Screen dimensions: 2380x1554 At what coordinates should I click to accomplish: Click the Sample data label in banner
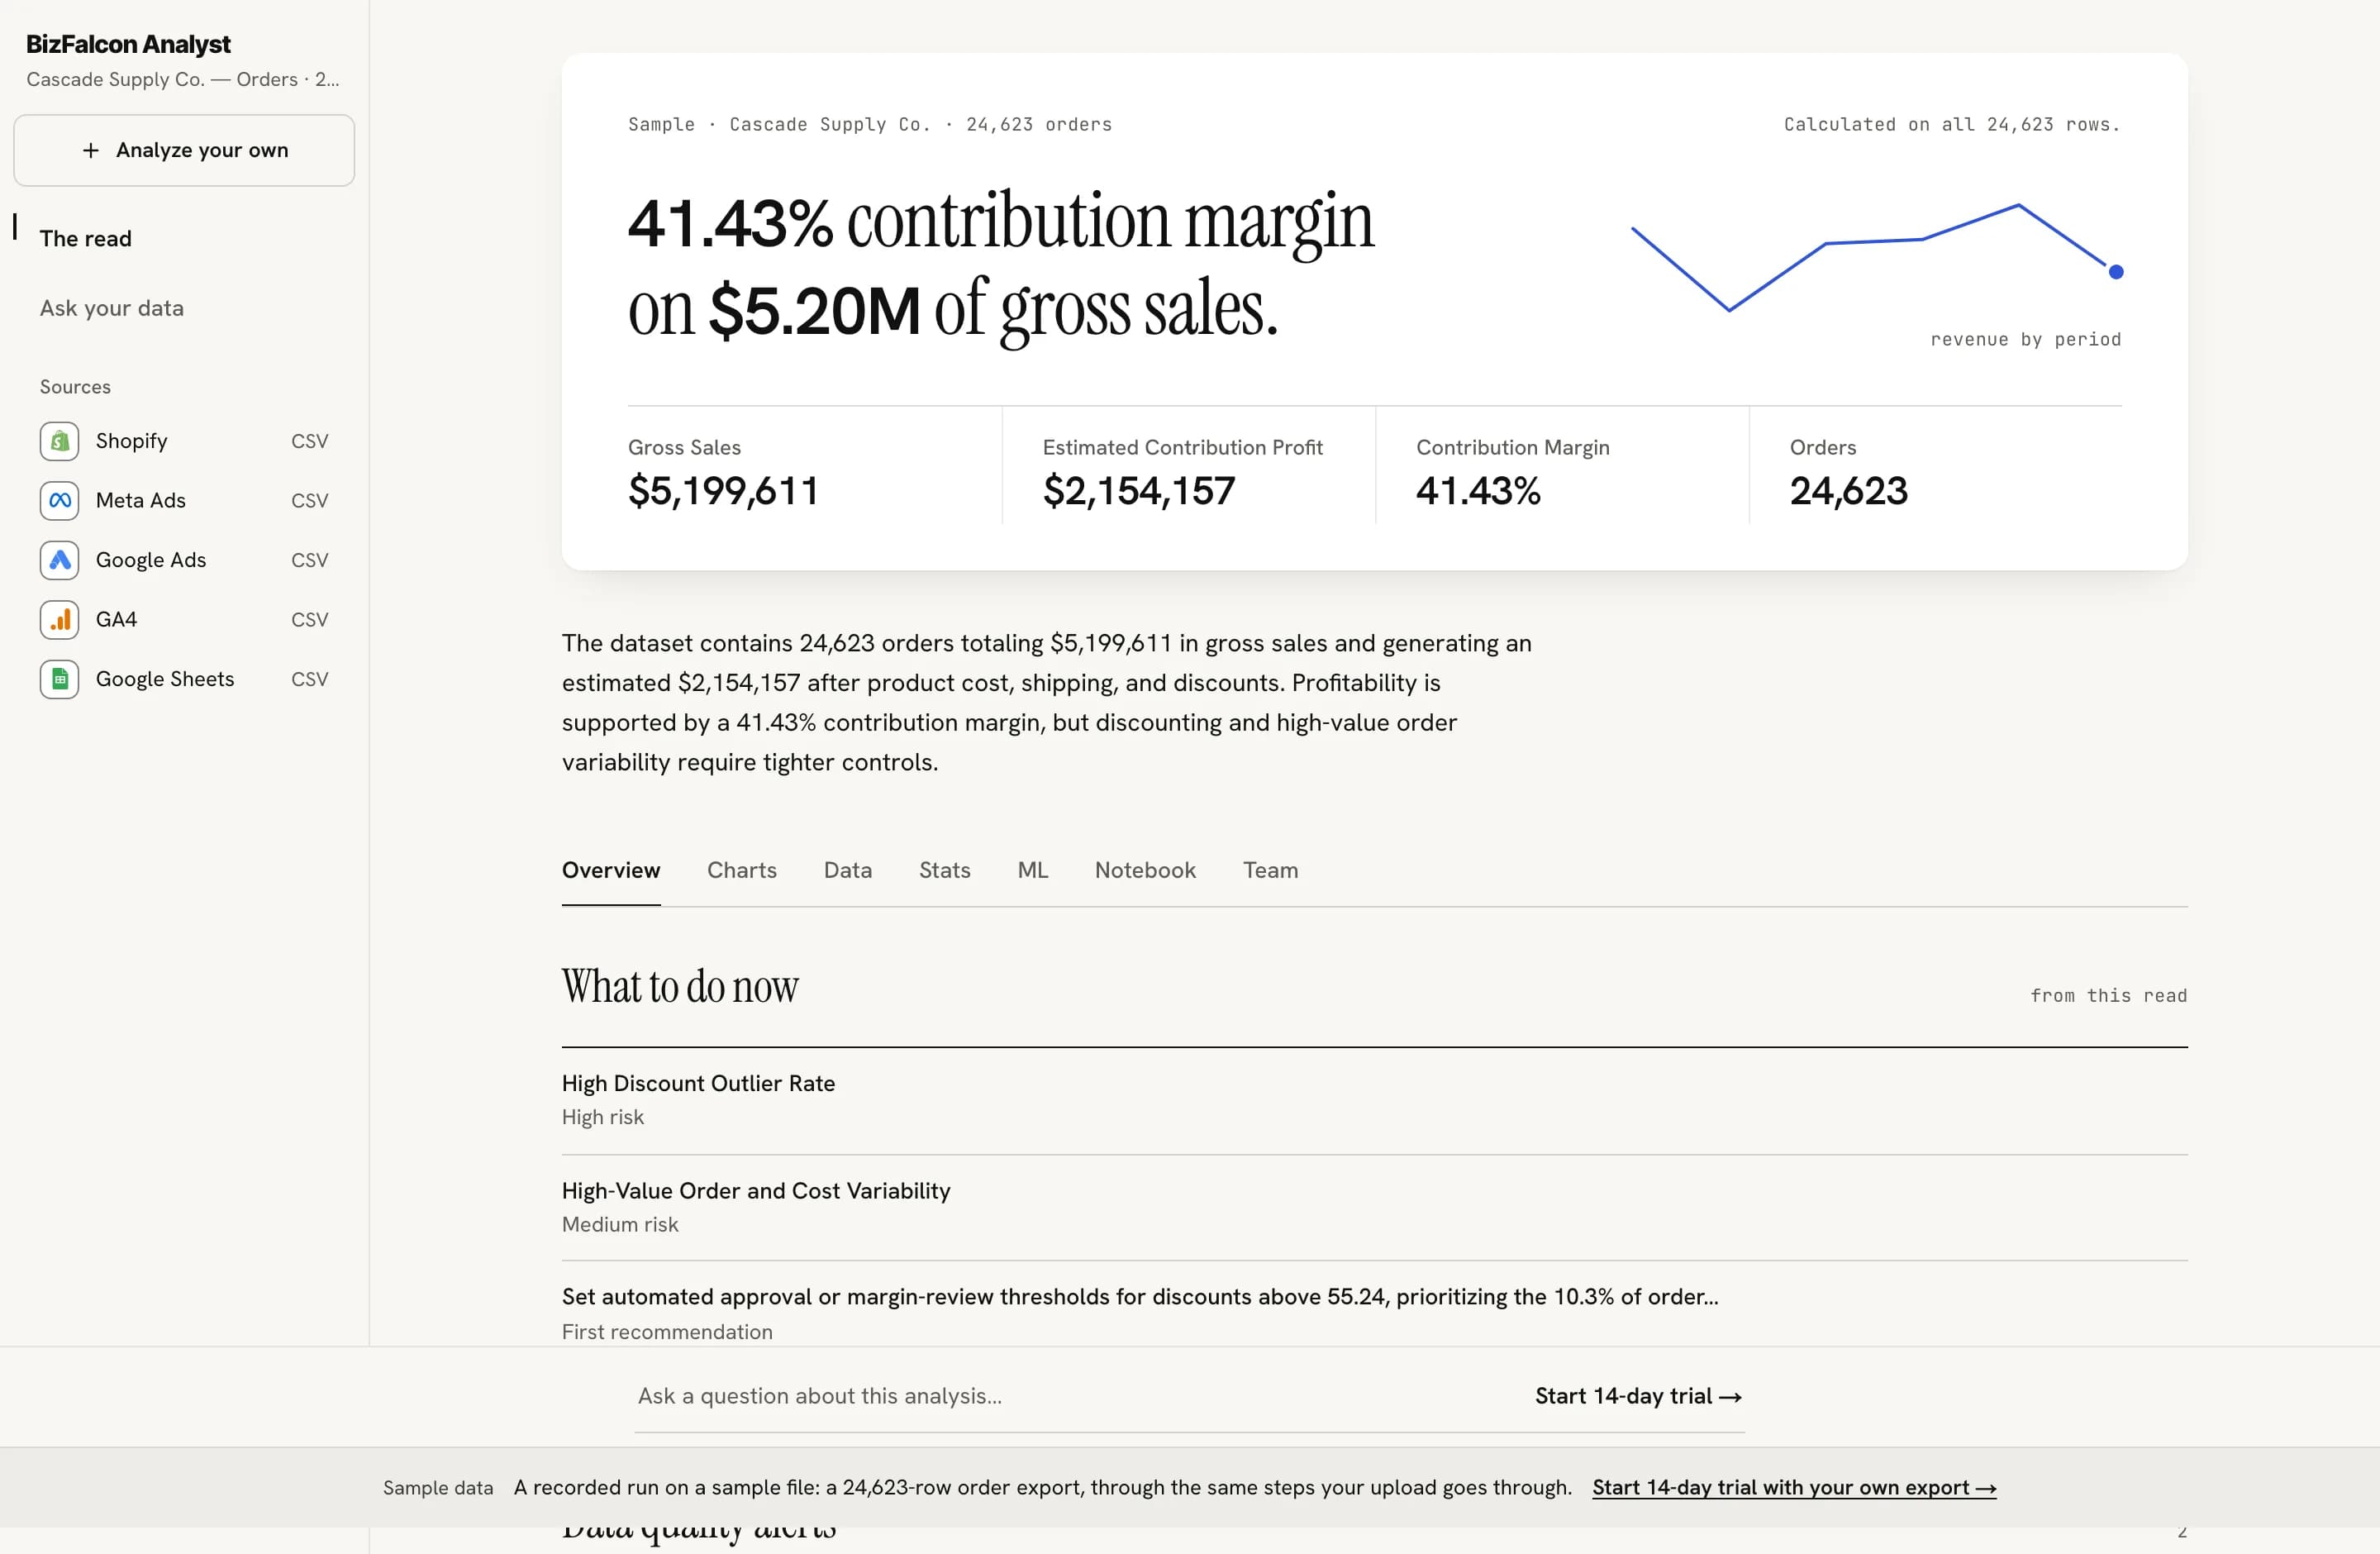[438, 1487]
